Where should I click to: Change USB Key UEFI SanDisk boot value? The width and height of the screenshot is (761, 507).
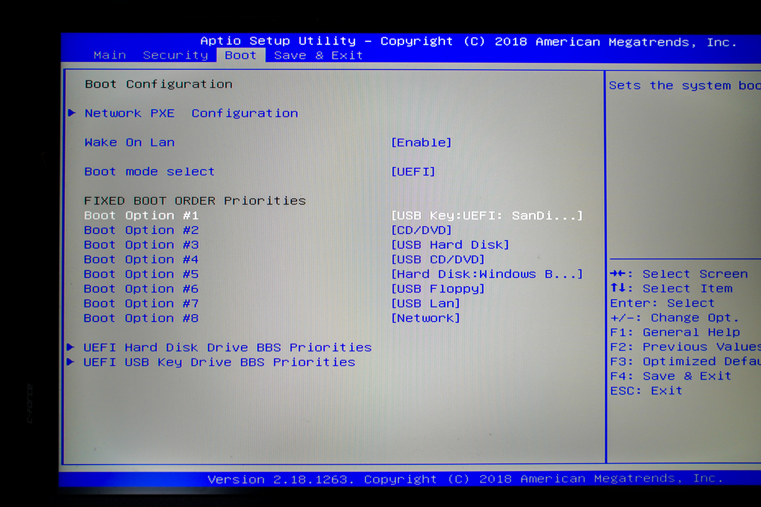[487, 216]
